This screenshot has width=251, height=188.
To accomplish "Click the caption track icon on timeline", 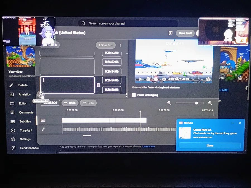I will (43, 120).
